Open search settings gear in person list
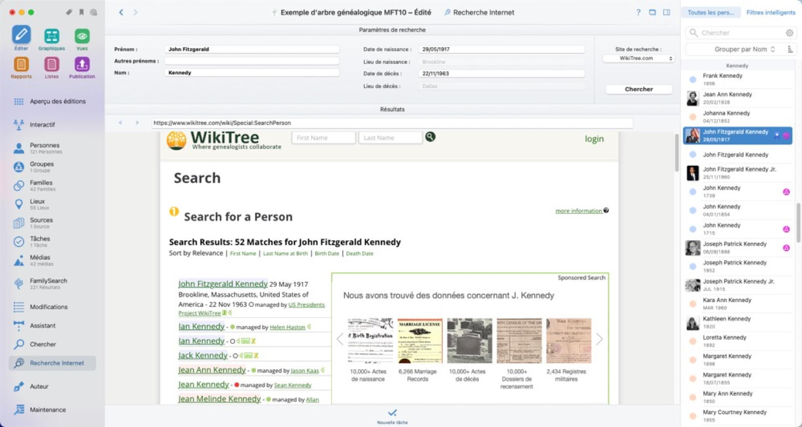Viewport: 802px width, 427px height. point(789,33)
